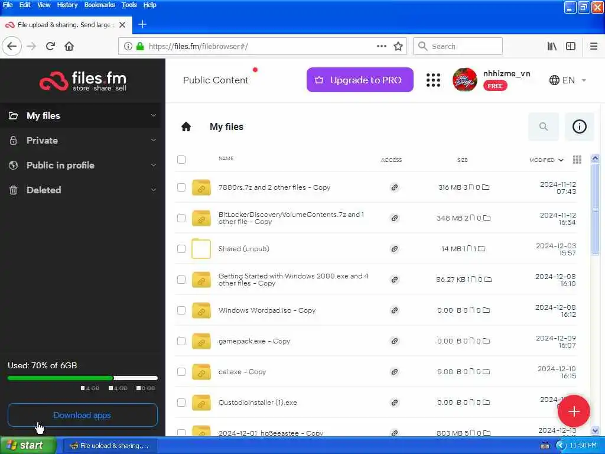Click the Windows start button
The image size is (605, 454).
(x=28, y=445)
